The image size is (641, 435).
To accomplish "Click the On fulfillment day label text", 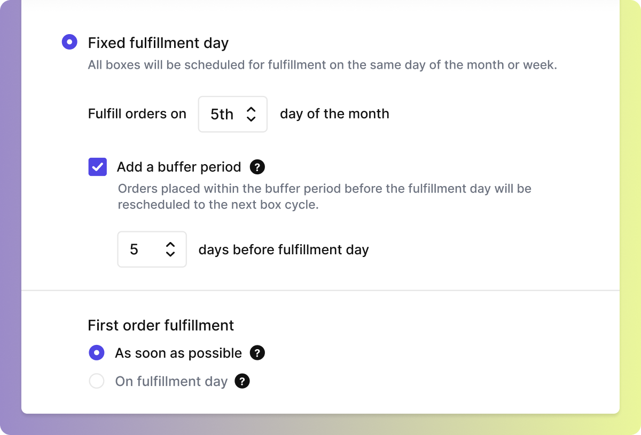I will [171, 381].
